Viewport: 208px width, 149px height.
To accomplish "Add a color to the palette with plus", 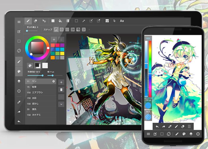I will tap(54, 39).
